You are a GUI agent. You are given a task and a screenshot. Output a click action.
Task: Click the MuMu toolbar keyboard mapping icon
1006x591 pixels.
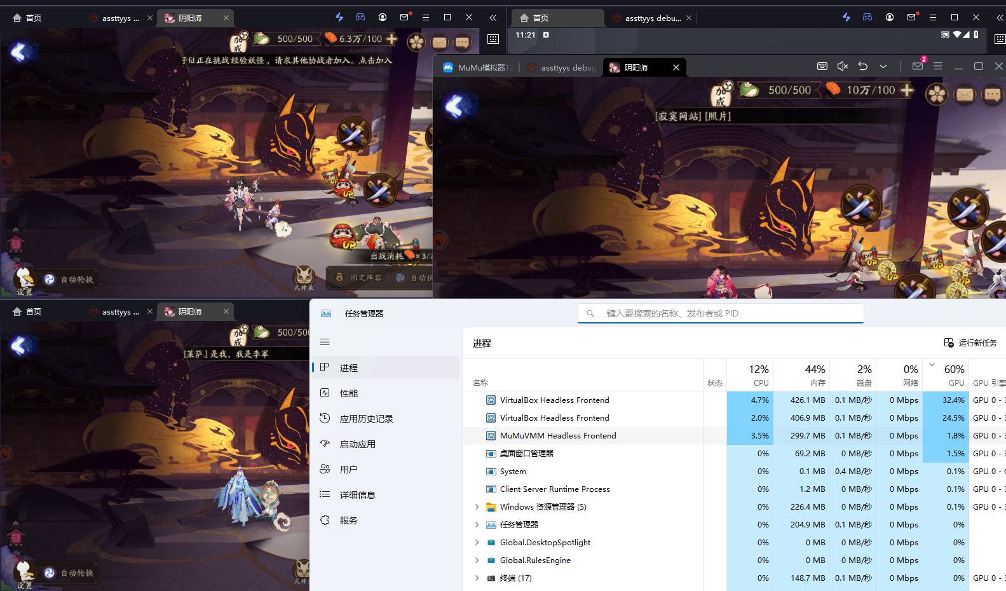[822, 66]
